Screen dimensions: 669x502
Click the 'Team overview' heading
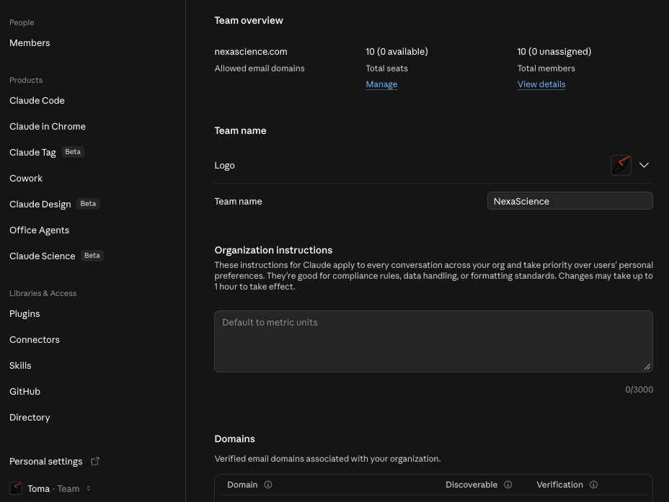click(249, 20)
